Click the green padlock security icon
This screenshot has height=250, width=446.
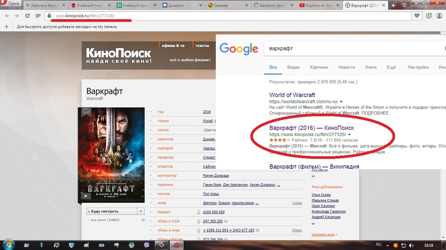click(49, 16)
